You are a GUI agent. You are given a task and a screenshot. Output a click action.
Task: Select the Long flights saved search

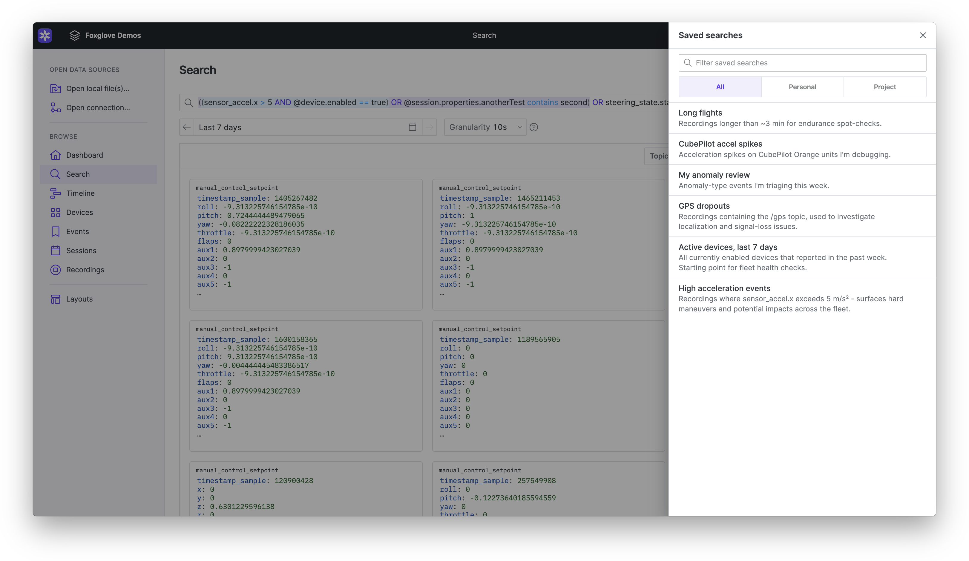click(x=803, y=118)
